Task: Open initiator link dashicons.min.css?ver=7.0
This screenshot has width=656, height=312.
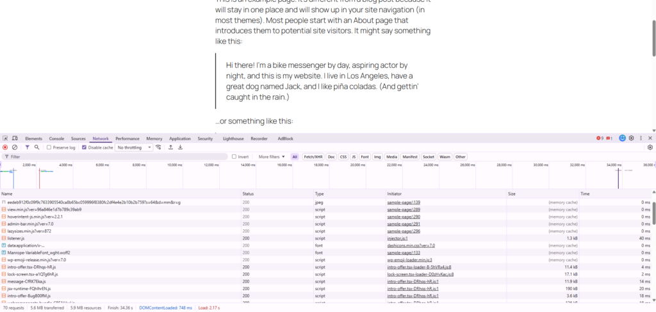Action: point(411,245)
